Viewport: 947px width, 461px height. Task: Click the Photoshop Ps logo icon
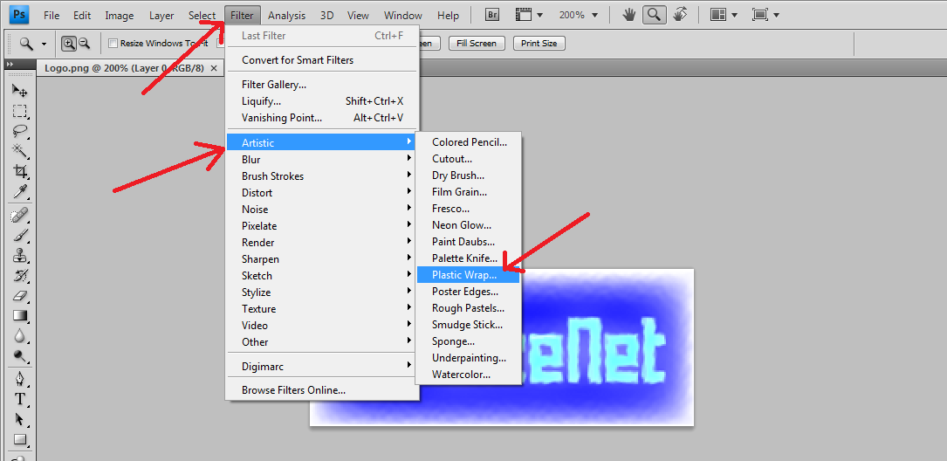pyautogui.click(x=20, y=15)
